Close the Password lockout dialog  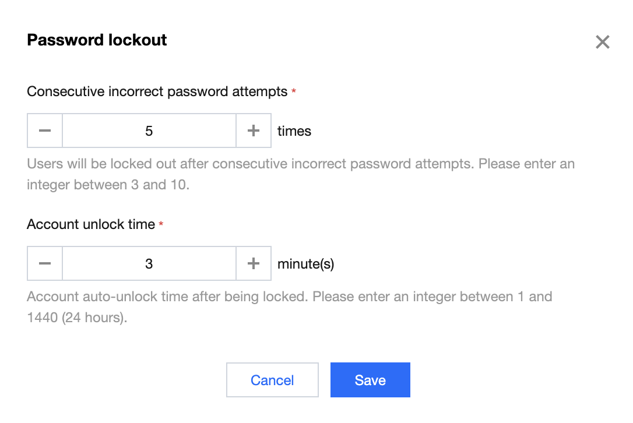point(602,42)
